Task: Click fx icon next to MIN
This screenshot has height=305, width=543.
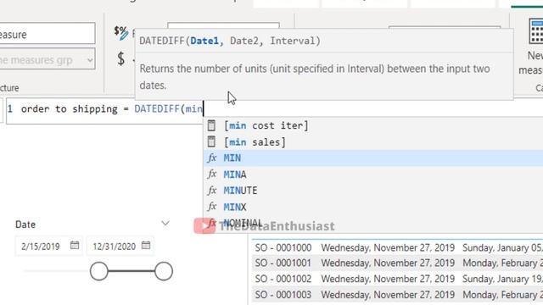Action: point(212,158)
